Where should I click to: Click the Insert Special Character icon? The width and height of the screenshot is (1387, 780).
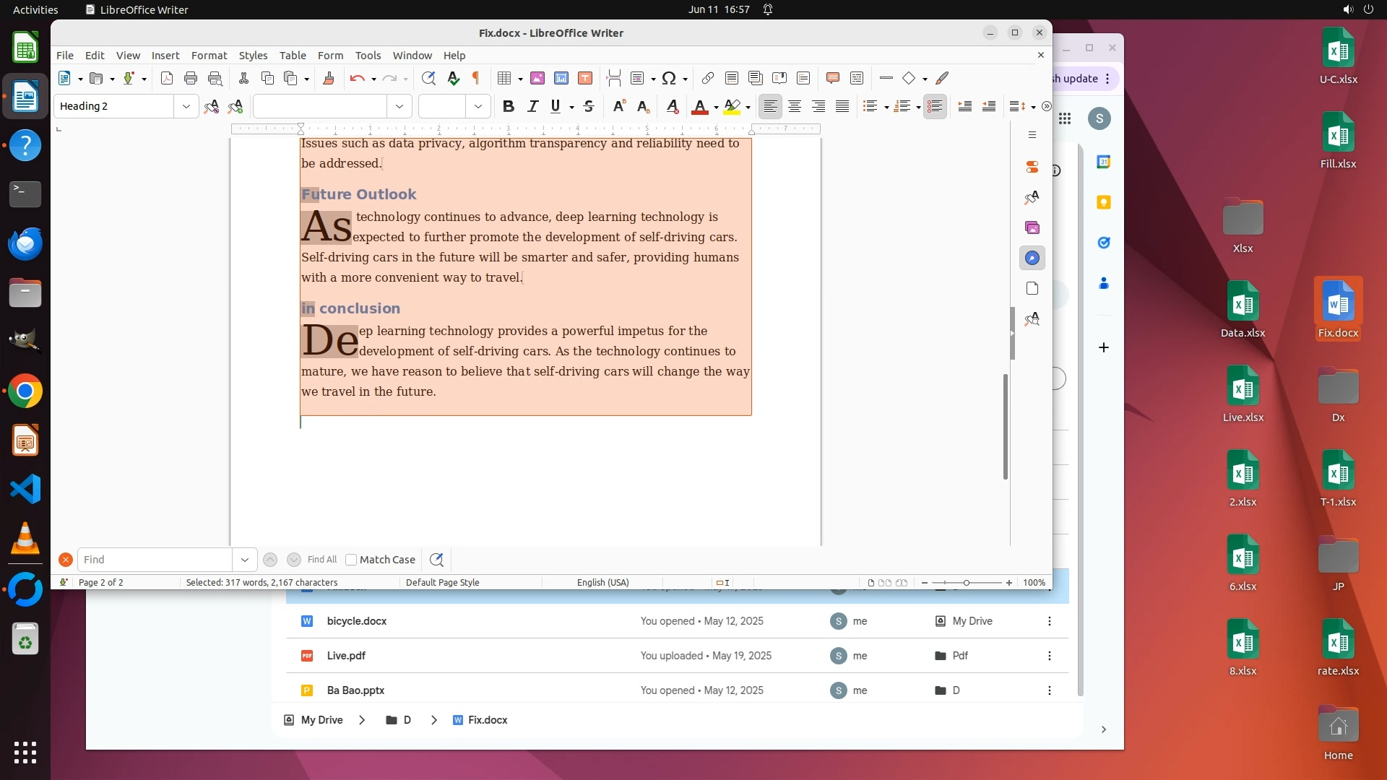click(x=669, y=78)
